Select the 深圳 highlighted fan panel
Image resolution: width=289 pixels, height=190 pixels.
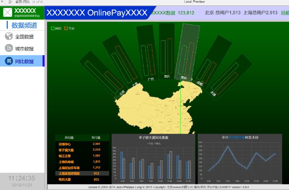(187, 52)
